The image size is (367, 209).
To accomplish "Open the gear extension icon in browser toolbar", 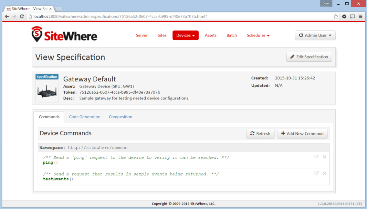I will pyautogui.click(x=344, y=16).
